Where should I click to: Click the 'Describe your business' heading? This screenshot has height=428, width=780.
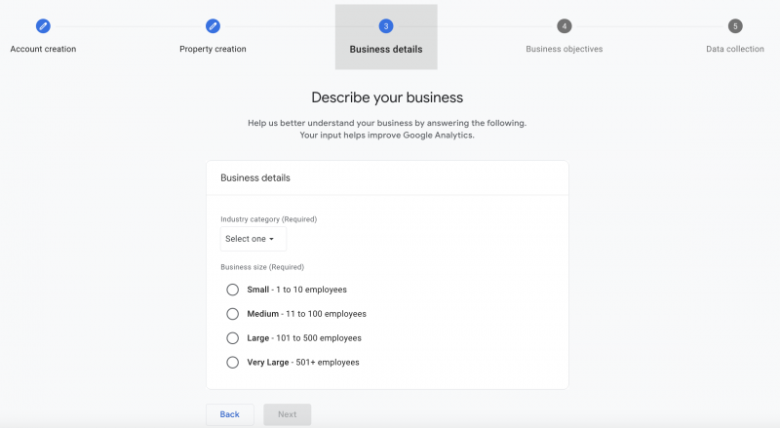tap(387, 97)
